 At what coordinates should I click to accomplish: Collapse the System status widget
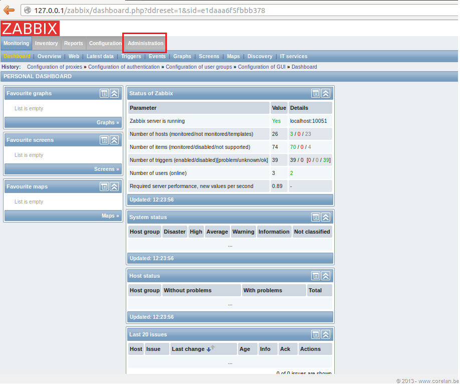326,217
